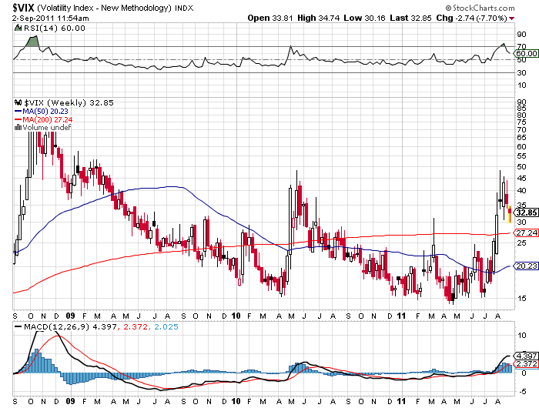
Task: Click the black MACD legend line marker
Action: coord(18,326)
